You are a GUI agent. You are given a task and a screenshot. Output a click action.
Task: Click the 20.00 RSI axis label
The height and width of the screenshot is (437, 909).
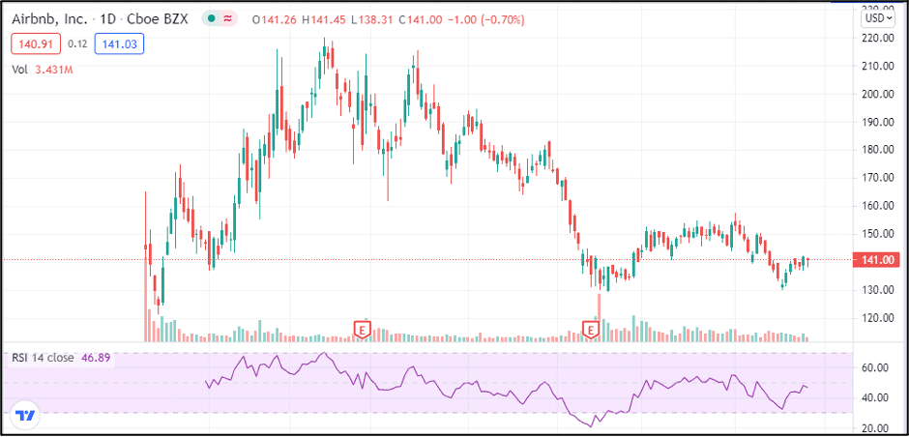pos(875,427)
